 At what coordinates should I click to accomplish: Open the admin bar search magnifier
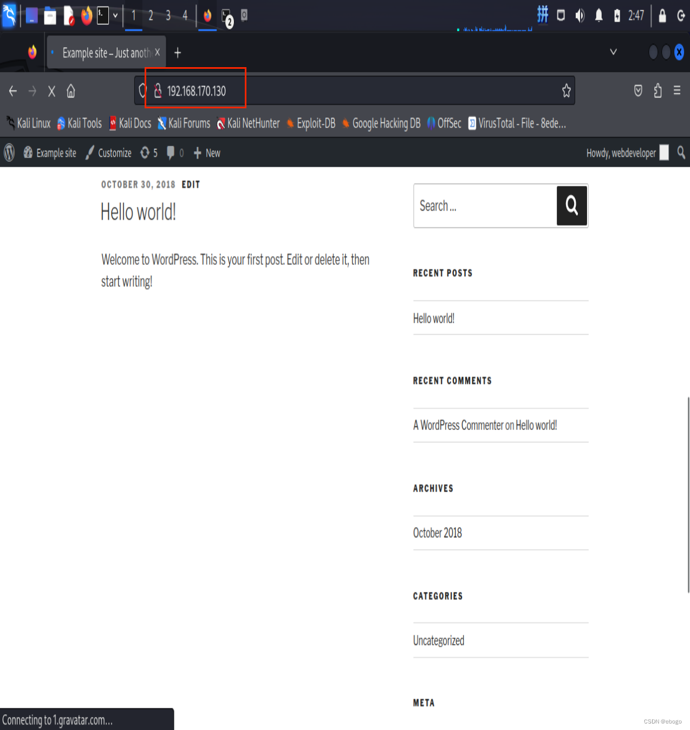pyautogui.click(x=681, y=153)
